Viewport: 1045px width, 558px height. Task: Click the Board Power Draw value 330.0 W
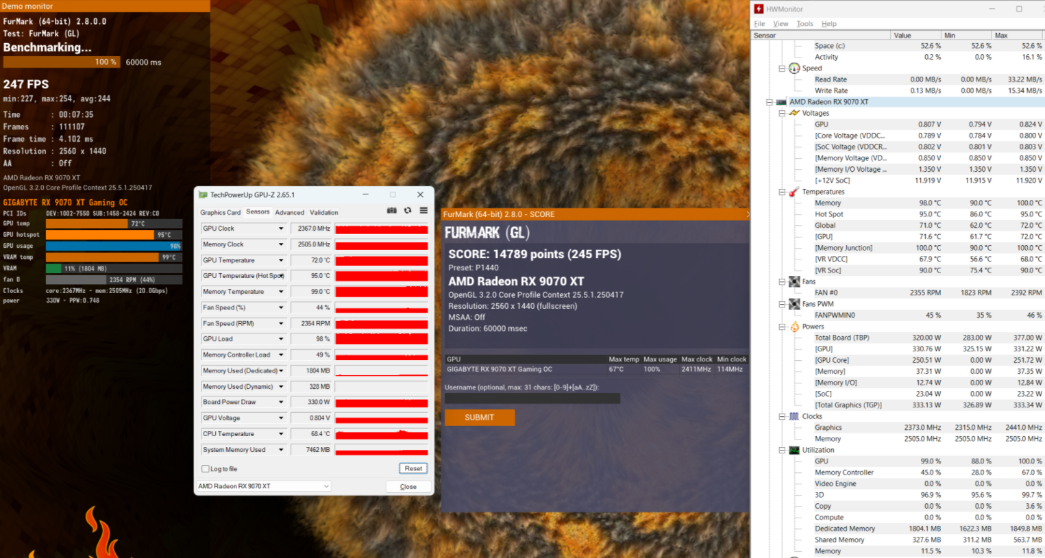pos(311,402)
